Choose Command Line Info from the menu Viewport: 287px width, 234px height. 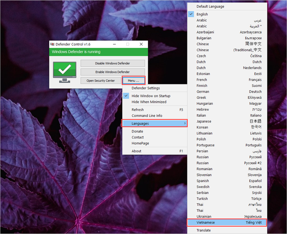[x=147, y=116]
